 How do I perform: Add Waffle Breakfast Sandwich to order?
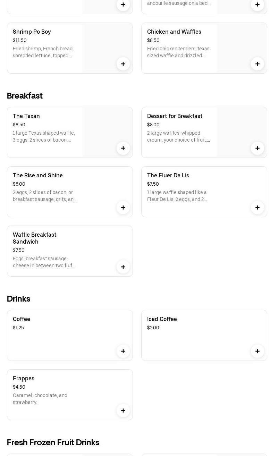pyautogui.click(x=123, y=267)
